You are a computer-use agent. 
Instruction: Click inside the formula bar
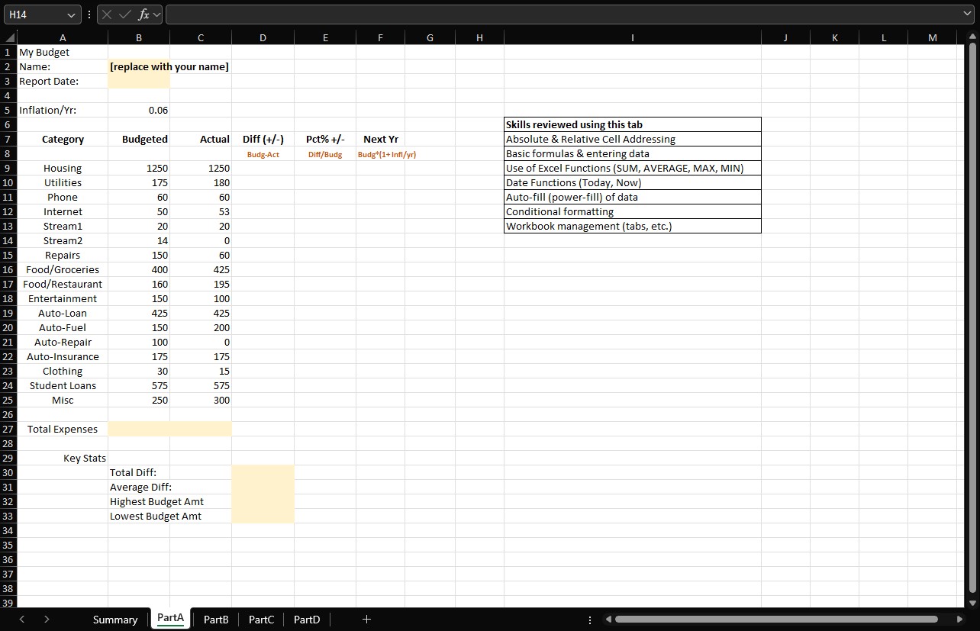pos(458,14)
